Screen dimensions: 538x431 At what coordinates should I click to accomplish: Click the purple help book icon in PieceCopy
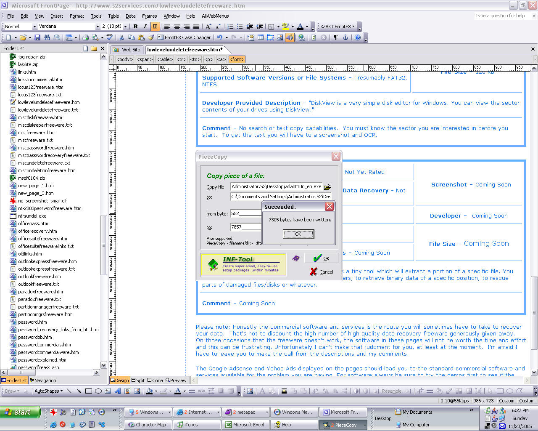coord(296,258)
